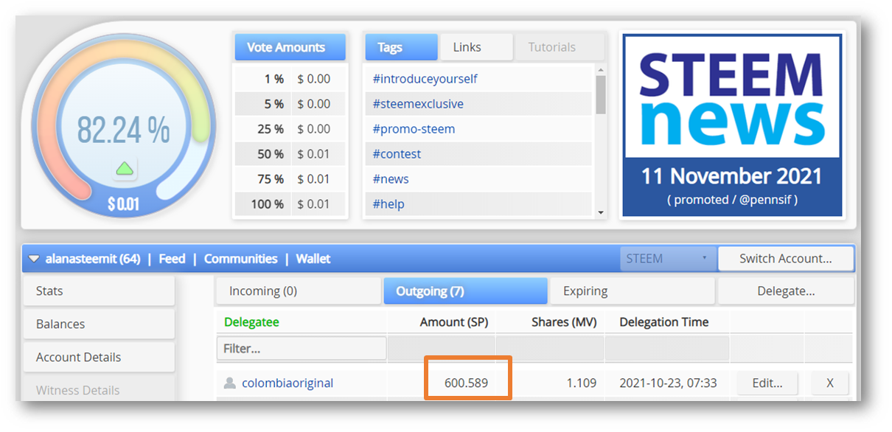Open the Account Details sidebar item
This screenshot has height=432, width=892.
(x=99, y=357)
